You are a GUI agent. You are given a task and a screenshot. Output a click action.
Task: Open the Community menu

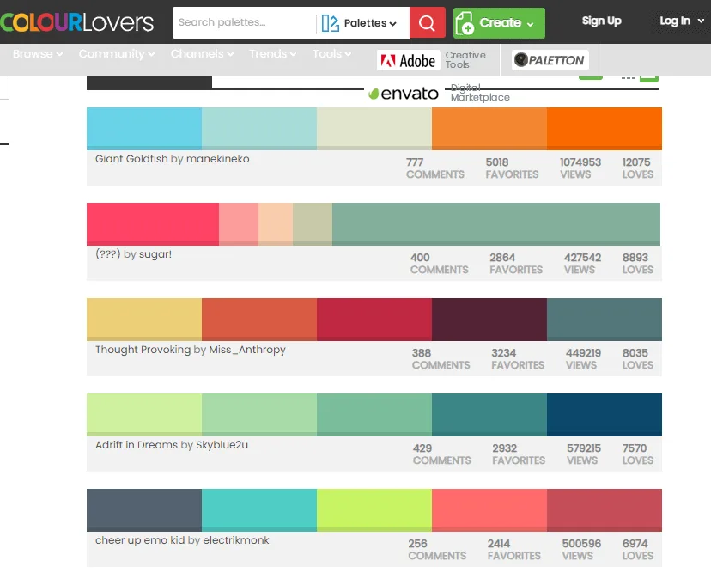coord(117,53)
